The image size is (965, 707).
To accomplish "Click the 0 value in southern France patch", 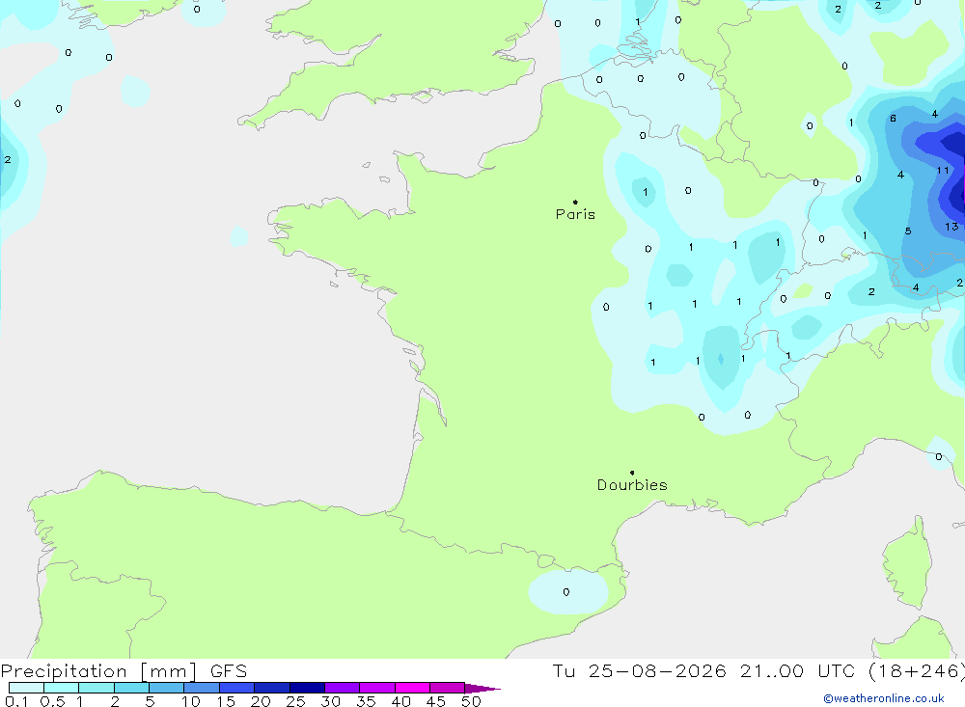I will 566,592.
